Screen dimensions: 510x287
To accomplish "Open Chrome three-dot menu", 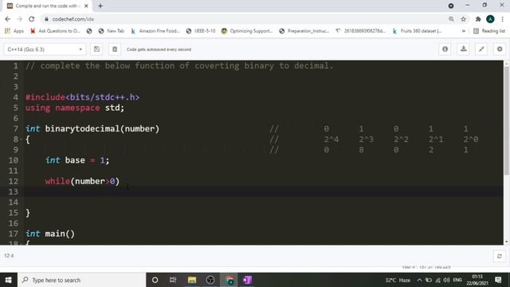I will click(503, 19).
